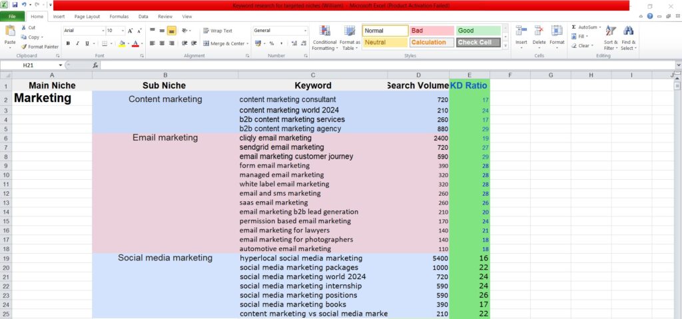Click AutoSum sigma icon
Image resolution: width=682 pixels, height=319 pixels.
click(x=573, y=27)
